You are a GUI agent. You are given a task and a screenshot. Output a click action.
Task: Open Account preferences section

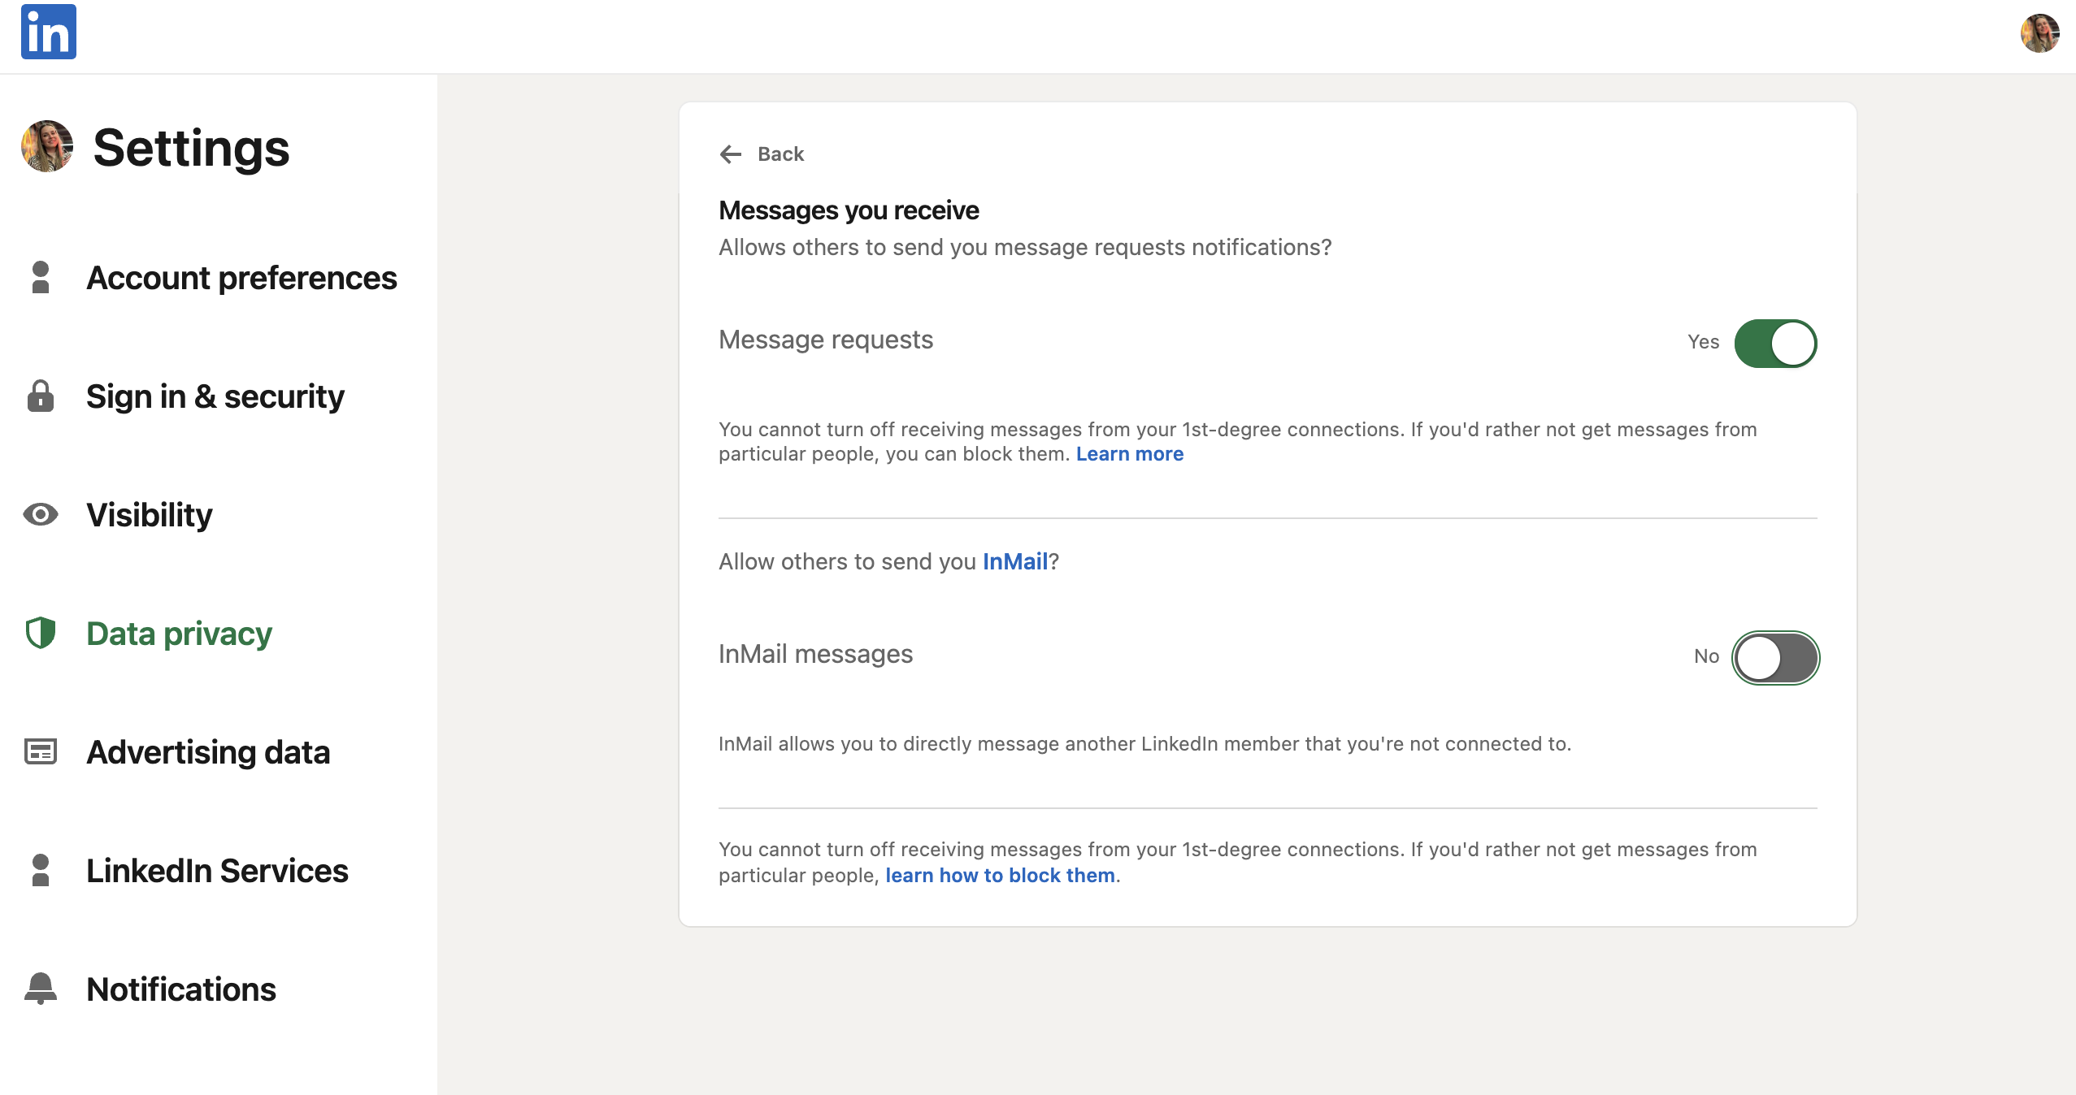pyautogui.click(x=241, y=278)
